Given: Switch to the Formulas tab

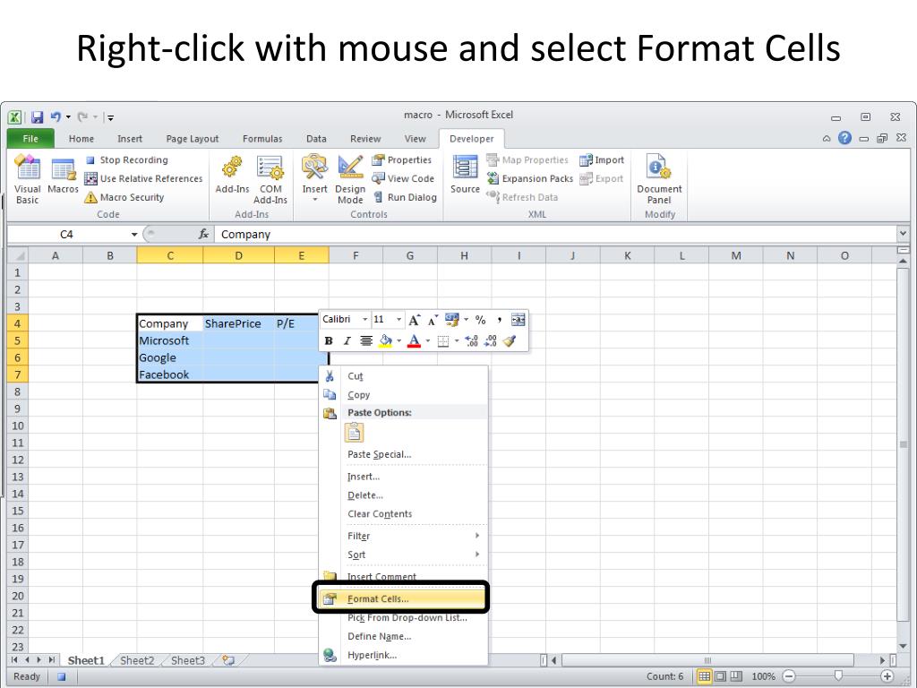Looking at the screenshot, I should pos(262,139).
